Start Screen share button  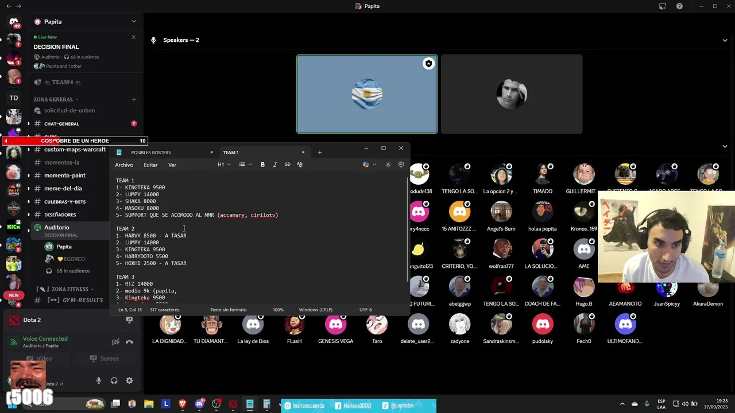105,359
